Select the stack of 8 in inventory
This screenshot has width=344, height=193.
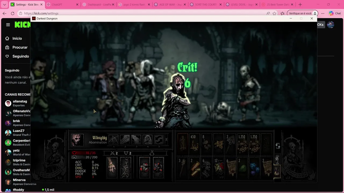(207, 144)
